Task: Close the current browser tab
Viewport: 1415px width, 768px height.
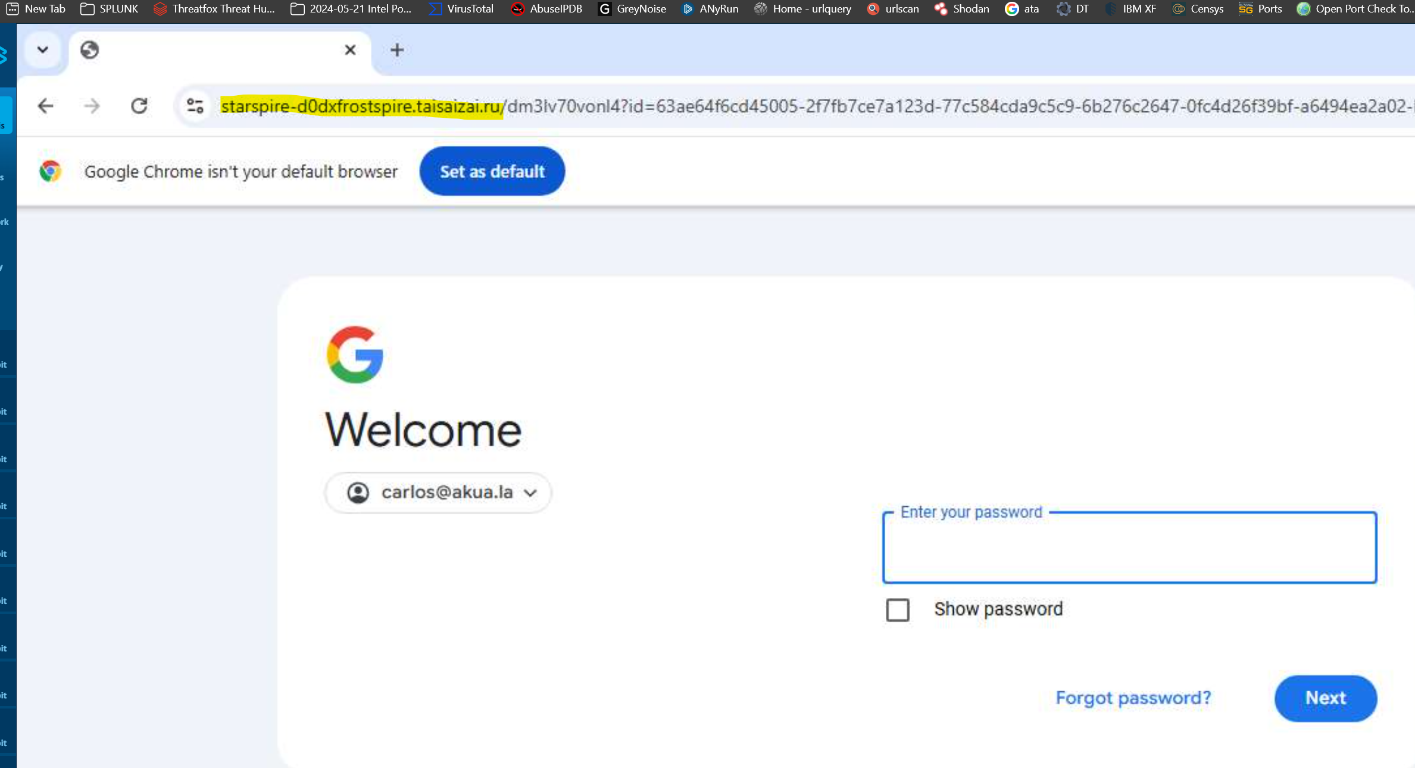Action: click(350, 50)
